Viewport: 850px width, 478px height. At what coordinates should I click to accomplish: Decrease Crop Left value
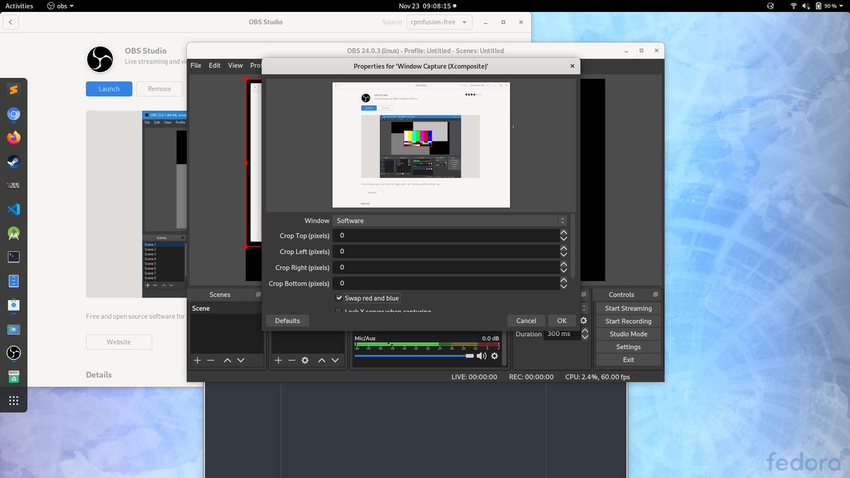pyautogui.click(x=564, y=254)
